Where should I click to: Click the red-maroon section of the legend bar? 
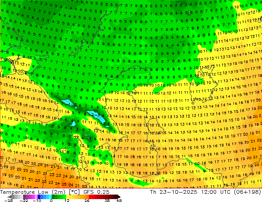tap(105, 197)
